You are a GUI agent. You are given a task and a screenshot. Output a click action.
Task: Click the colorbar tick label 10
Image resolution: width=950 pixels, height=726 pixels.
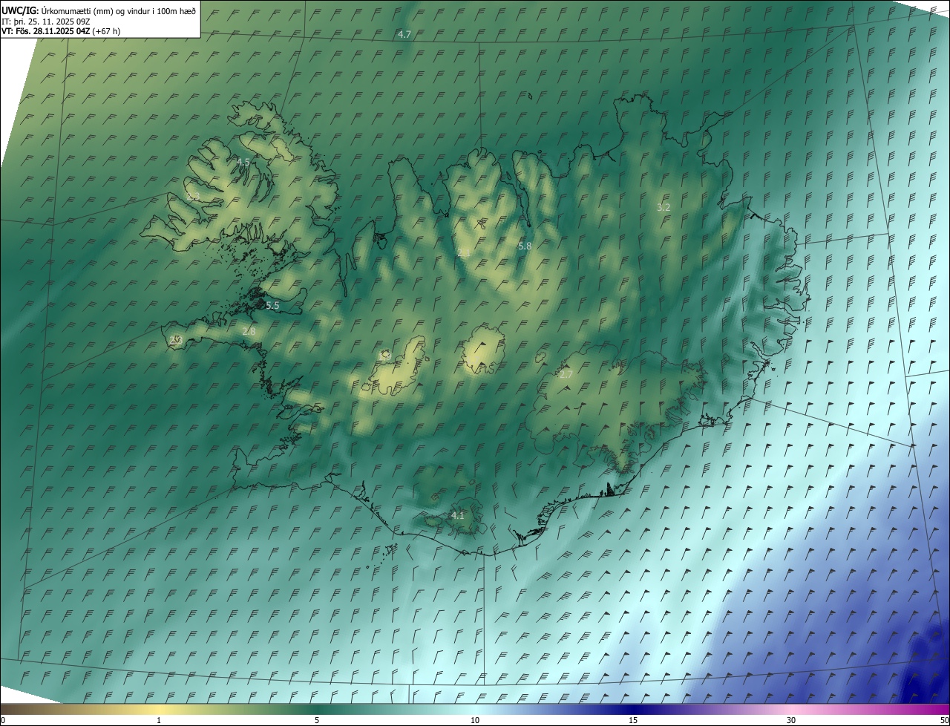click(x=475, y=720)
